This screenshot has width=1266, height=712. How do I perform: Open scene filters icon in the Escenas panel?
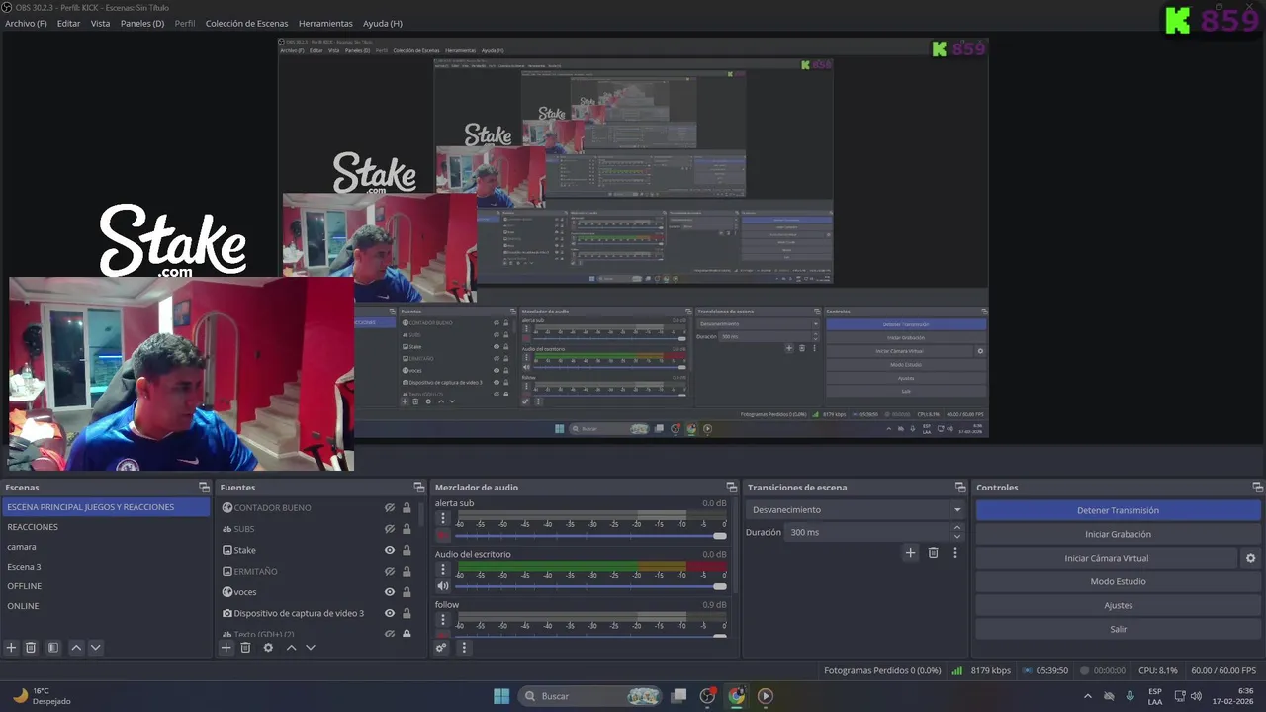tap(53, 648)
